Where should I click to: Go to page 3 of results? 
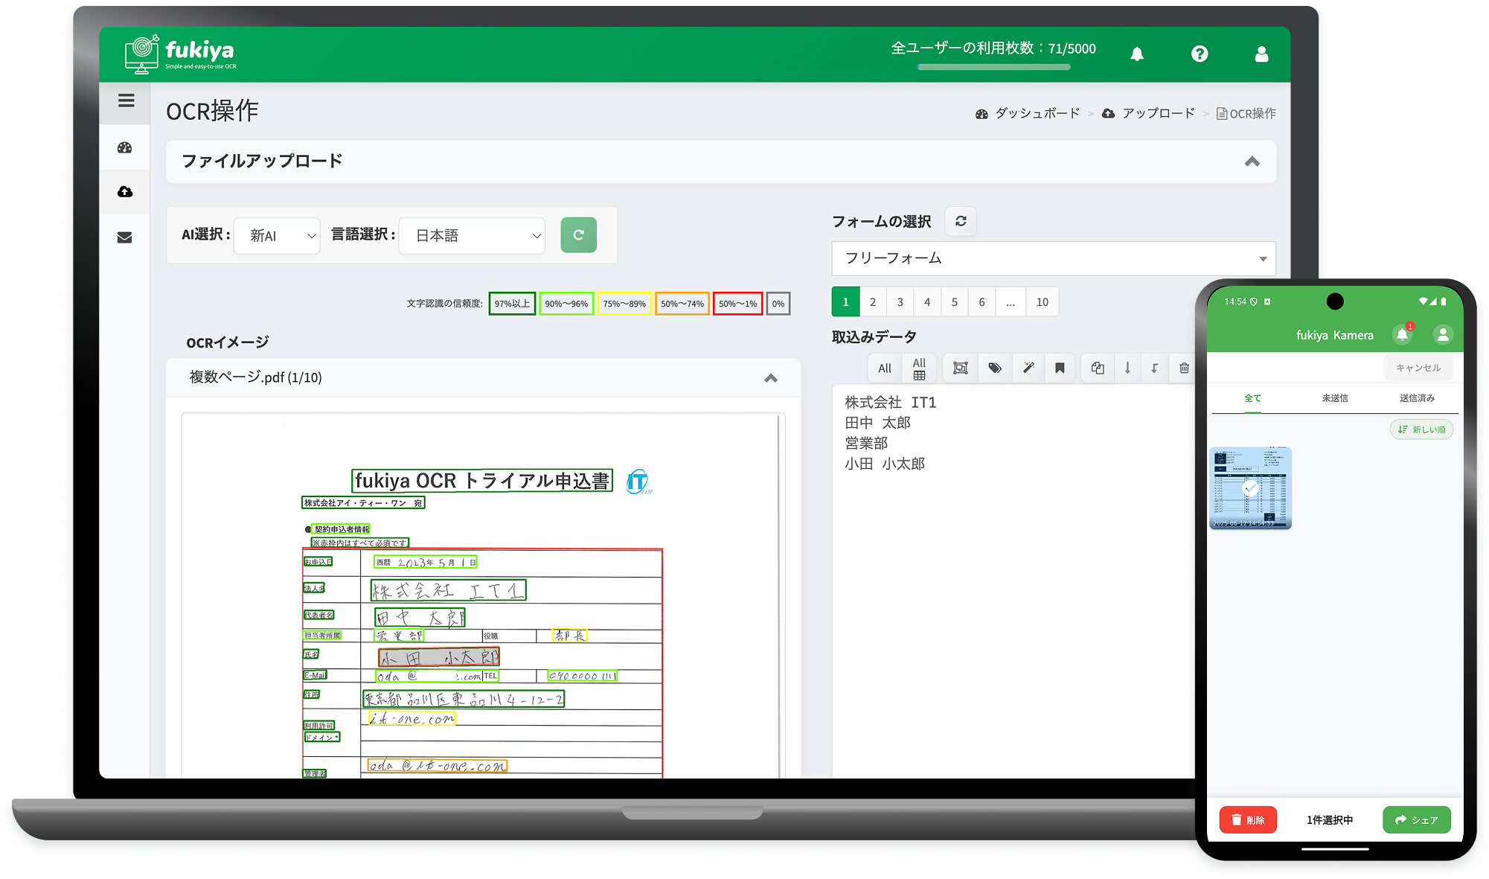pos(900,302)
